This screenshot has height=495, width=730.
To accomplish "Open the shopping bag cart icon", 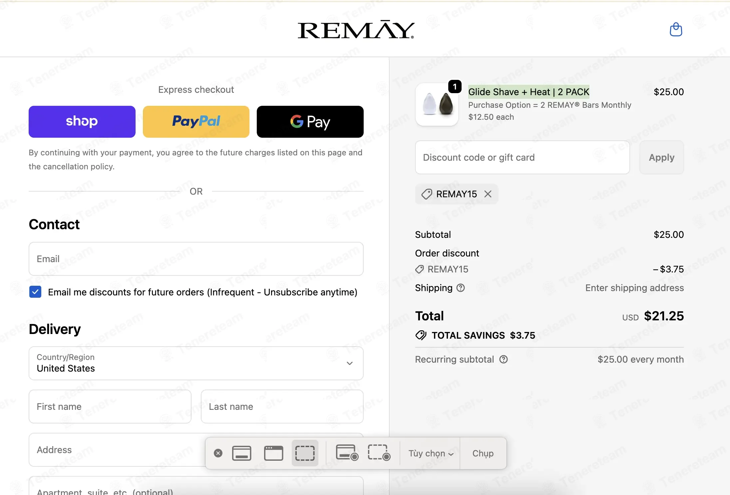I will (x=676, y=30).
